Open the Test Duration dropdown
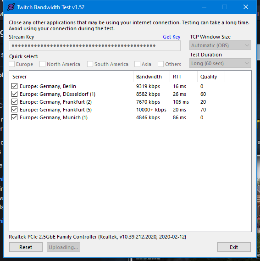The image size is (260, 261). pyautogui.click(x=220, y=63)
